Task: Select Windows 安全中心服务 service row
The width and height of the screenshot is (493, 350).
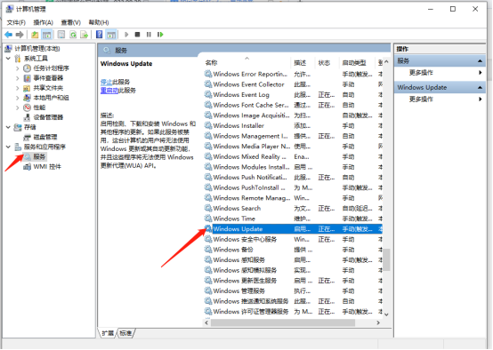Action: (x=293, y=240)
